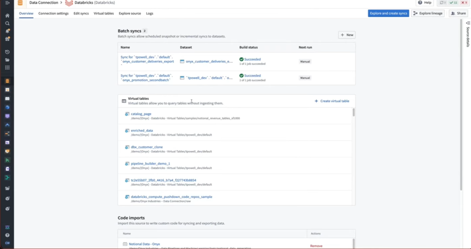Screen dimensions: 471x249
Task: Open the blue cube app icon in the sidebar
Action: pyautogui.click(x=7, y=107)
